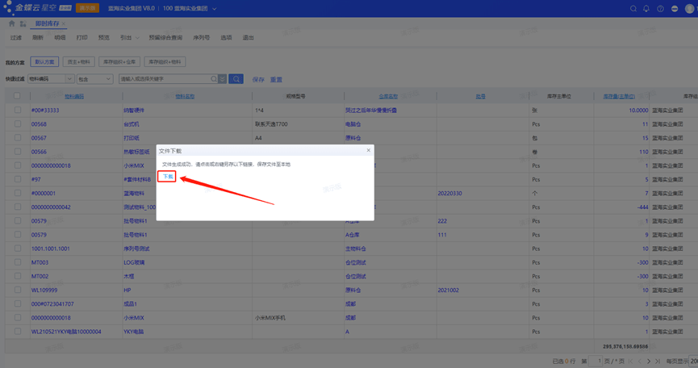
Task: Open the 包含 condition dropdown
Action: (x=109, y=79)
